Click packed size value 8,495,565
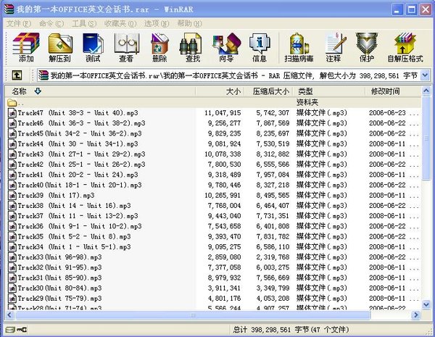The image size is (435, 337). click(x=273, y=195)
